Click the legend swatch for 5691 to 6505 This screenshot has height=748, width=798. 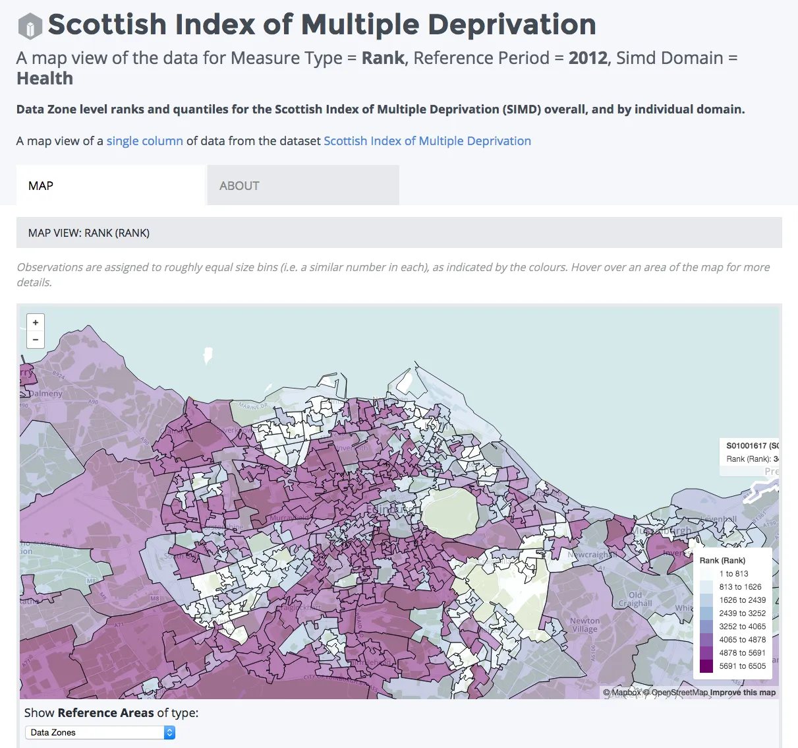click(706, 666)
